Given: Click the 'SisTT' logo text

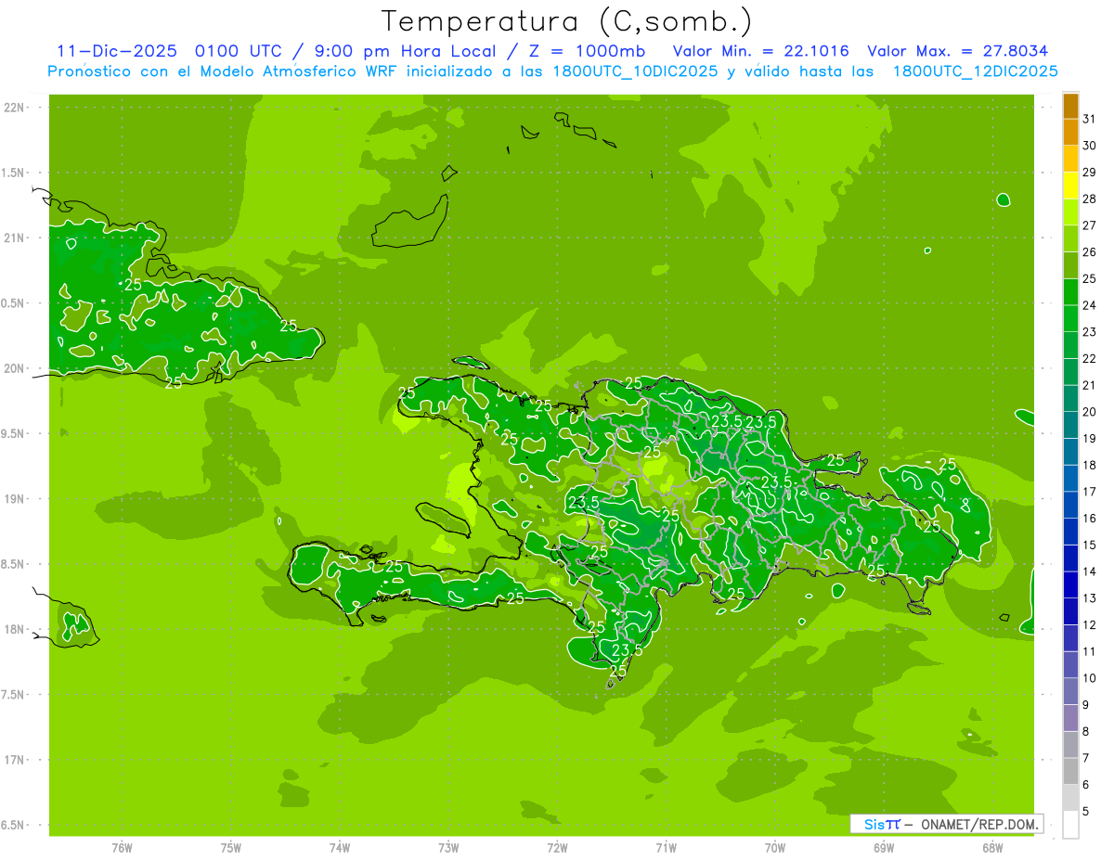Looking at the screenshot, I should [x=882, y=824].
